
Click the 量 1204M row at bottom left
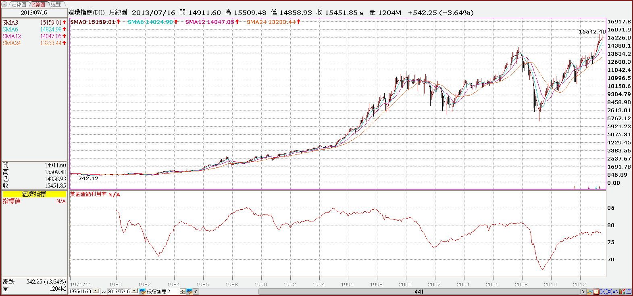(x=34, y=289)
